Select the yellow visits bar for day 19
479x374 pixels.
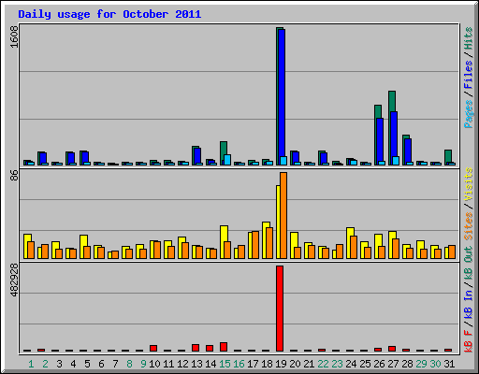[x=278, y=222]
